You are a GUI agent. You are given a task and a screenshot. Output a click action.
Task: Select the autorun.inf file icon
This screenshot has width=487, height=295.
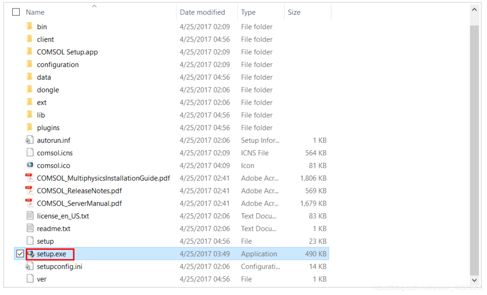click(x=30, y=140)
